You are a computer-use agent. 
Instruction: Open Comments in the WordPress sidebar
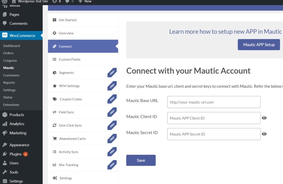21,24
